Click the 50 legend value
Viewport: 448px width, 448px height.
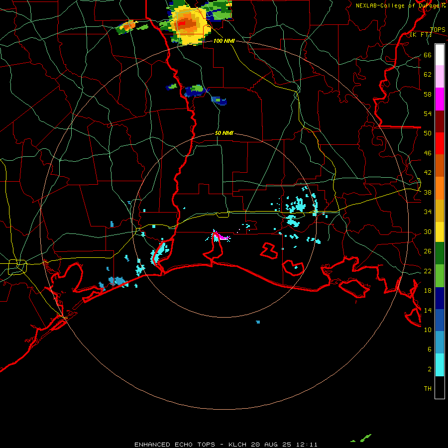[428, 133]
